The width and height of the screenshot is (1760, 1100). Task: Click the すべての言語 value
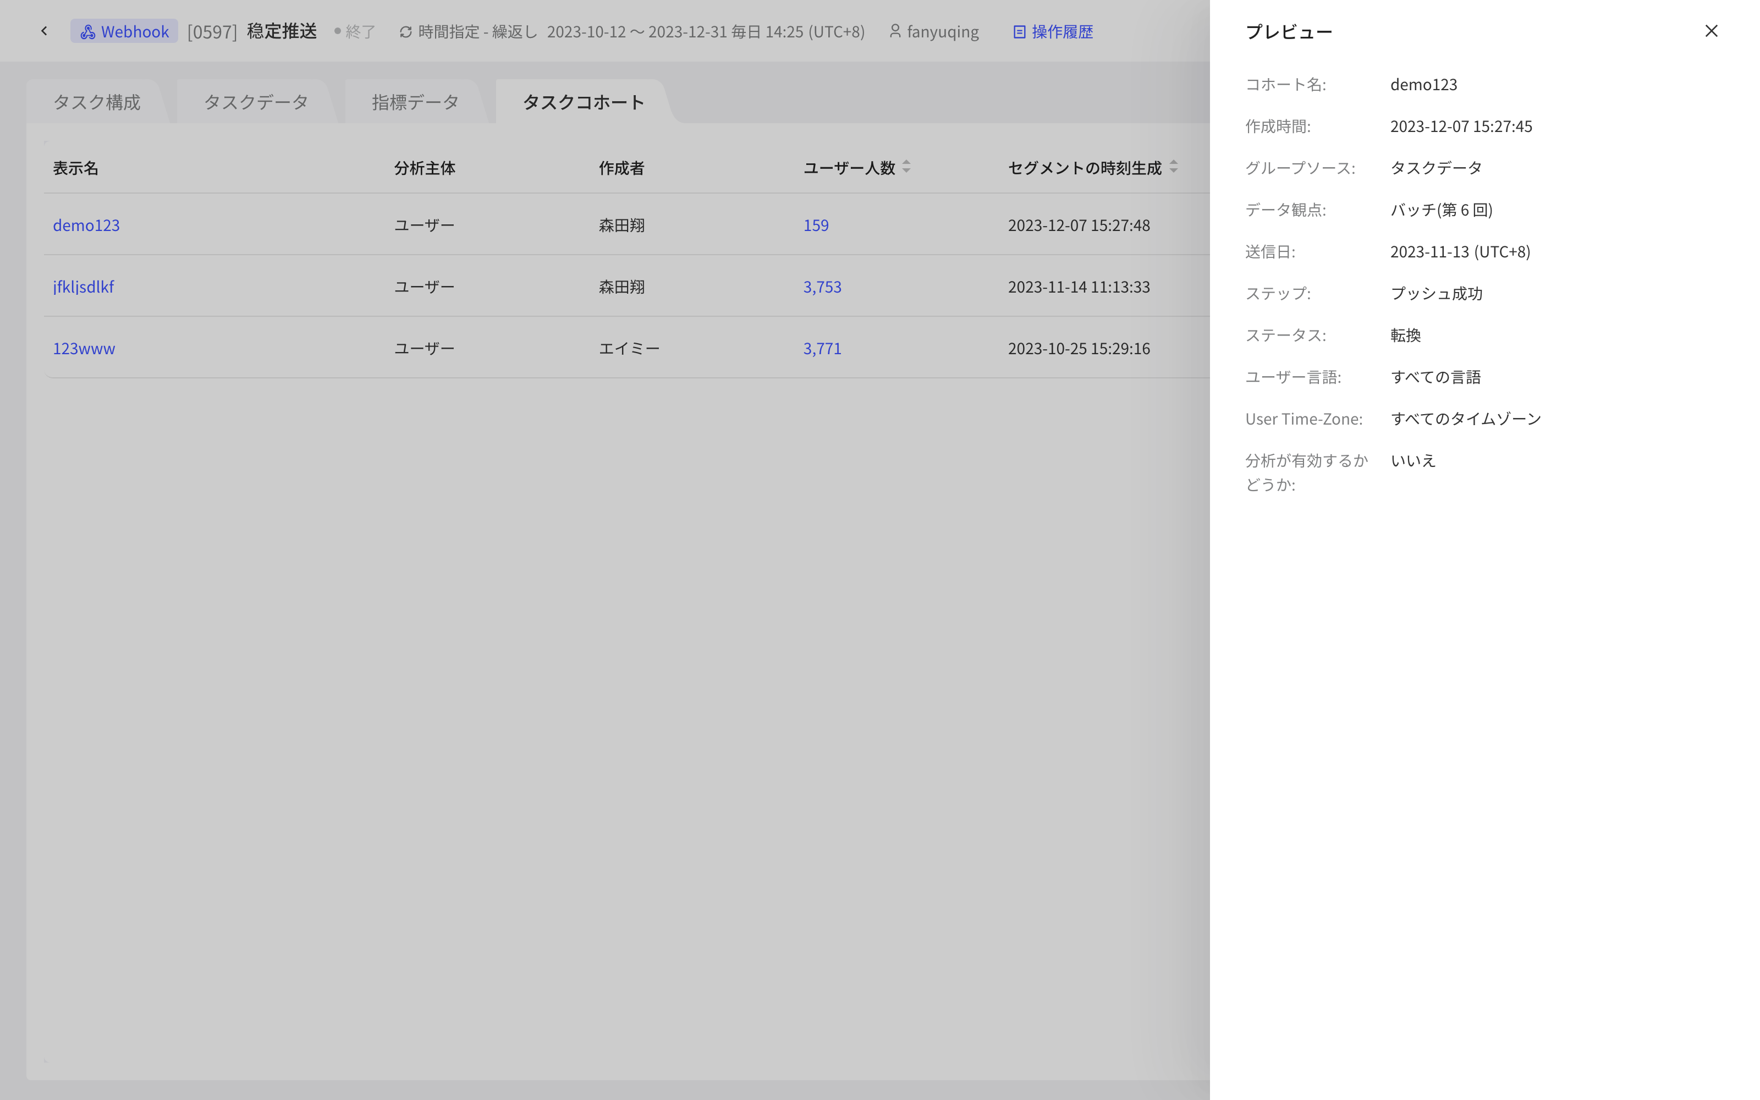click(1436, 377)
